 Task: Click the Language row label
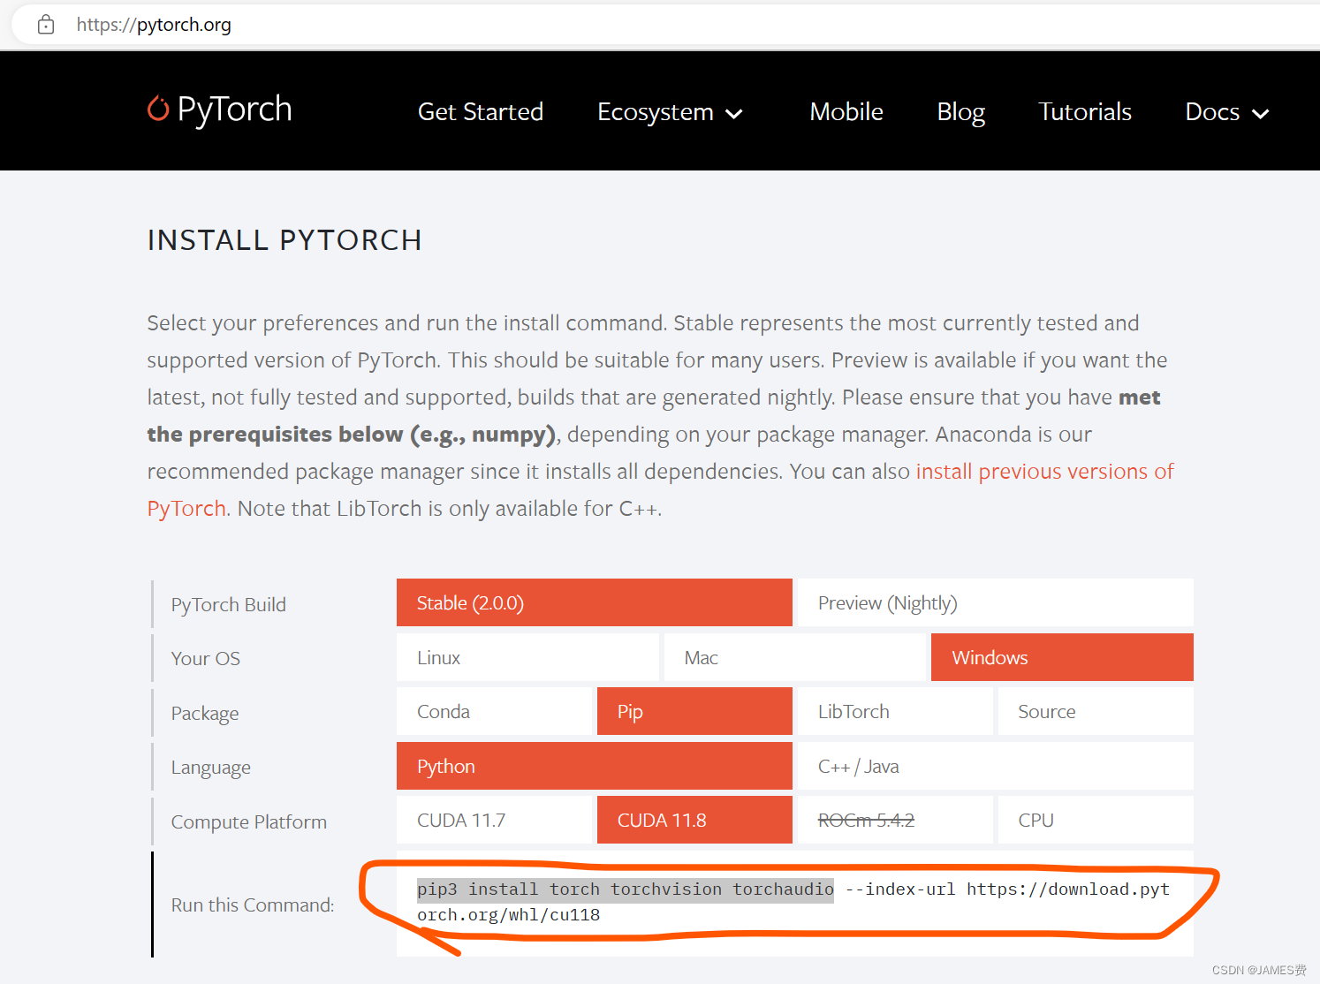211,768
